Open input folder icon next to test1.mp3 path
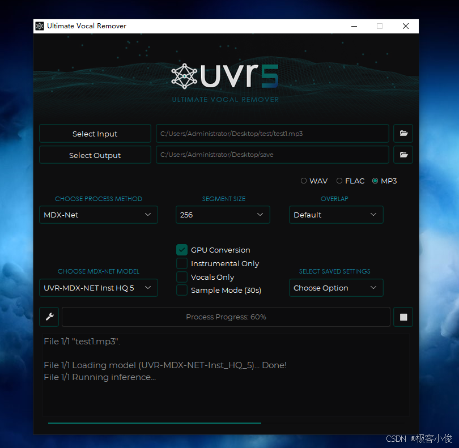The width and height of the screenshot is (459, 448). coord(403,134)
